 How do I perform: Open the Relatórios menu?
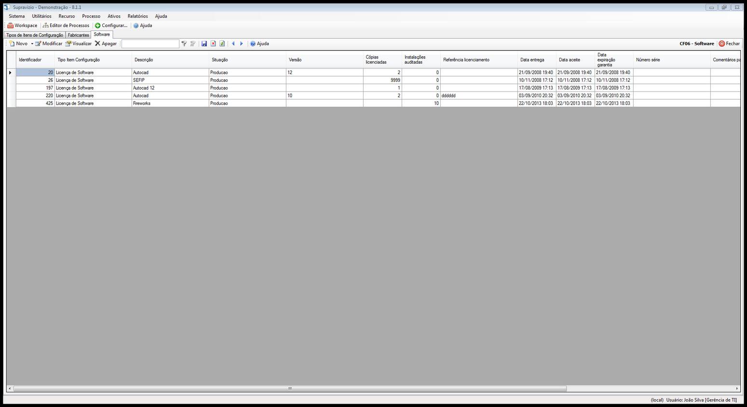137,16
